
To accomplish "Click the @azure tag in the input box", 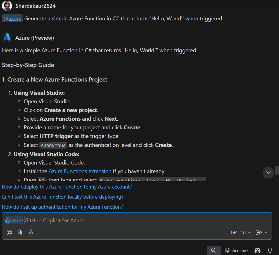I will pos(14,220).
